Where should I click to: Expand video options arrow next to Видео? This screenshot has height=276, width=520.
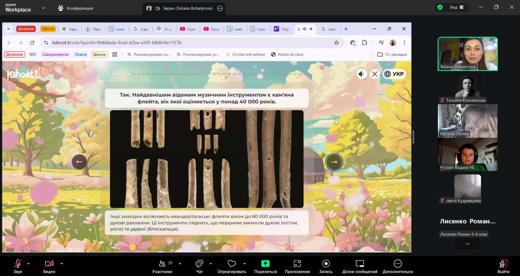[62, 263]
